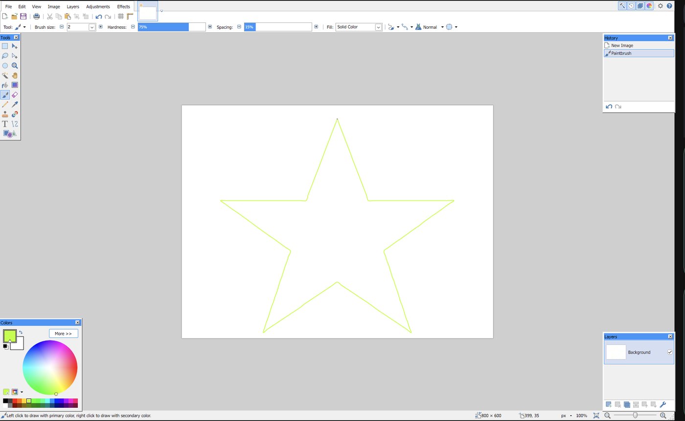Viewport: 685px width, 421px height.
Task: Open the Image menu
Action: tap(54, 7)
